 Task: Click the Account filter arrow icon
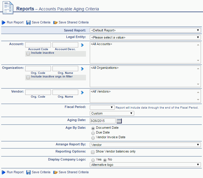pyautogui.click(x=82, y=45)
